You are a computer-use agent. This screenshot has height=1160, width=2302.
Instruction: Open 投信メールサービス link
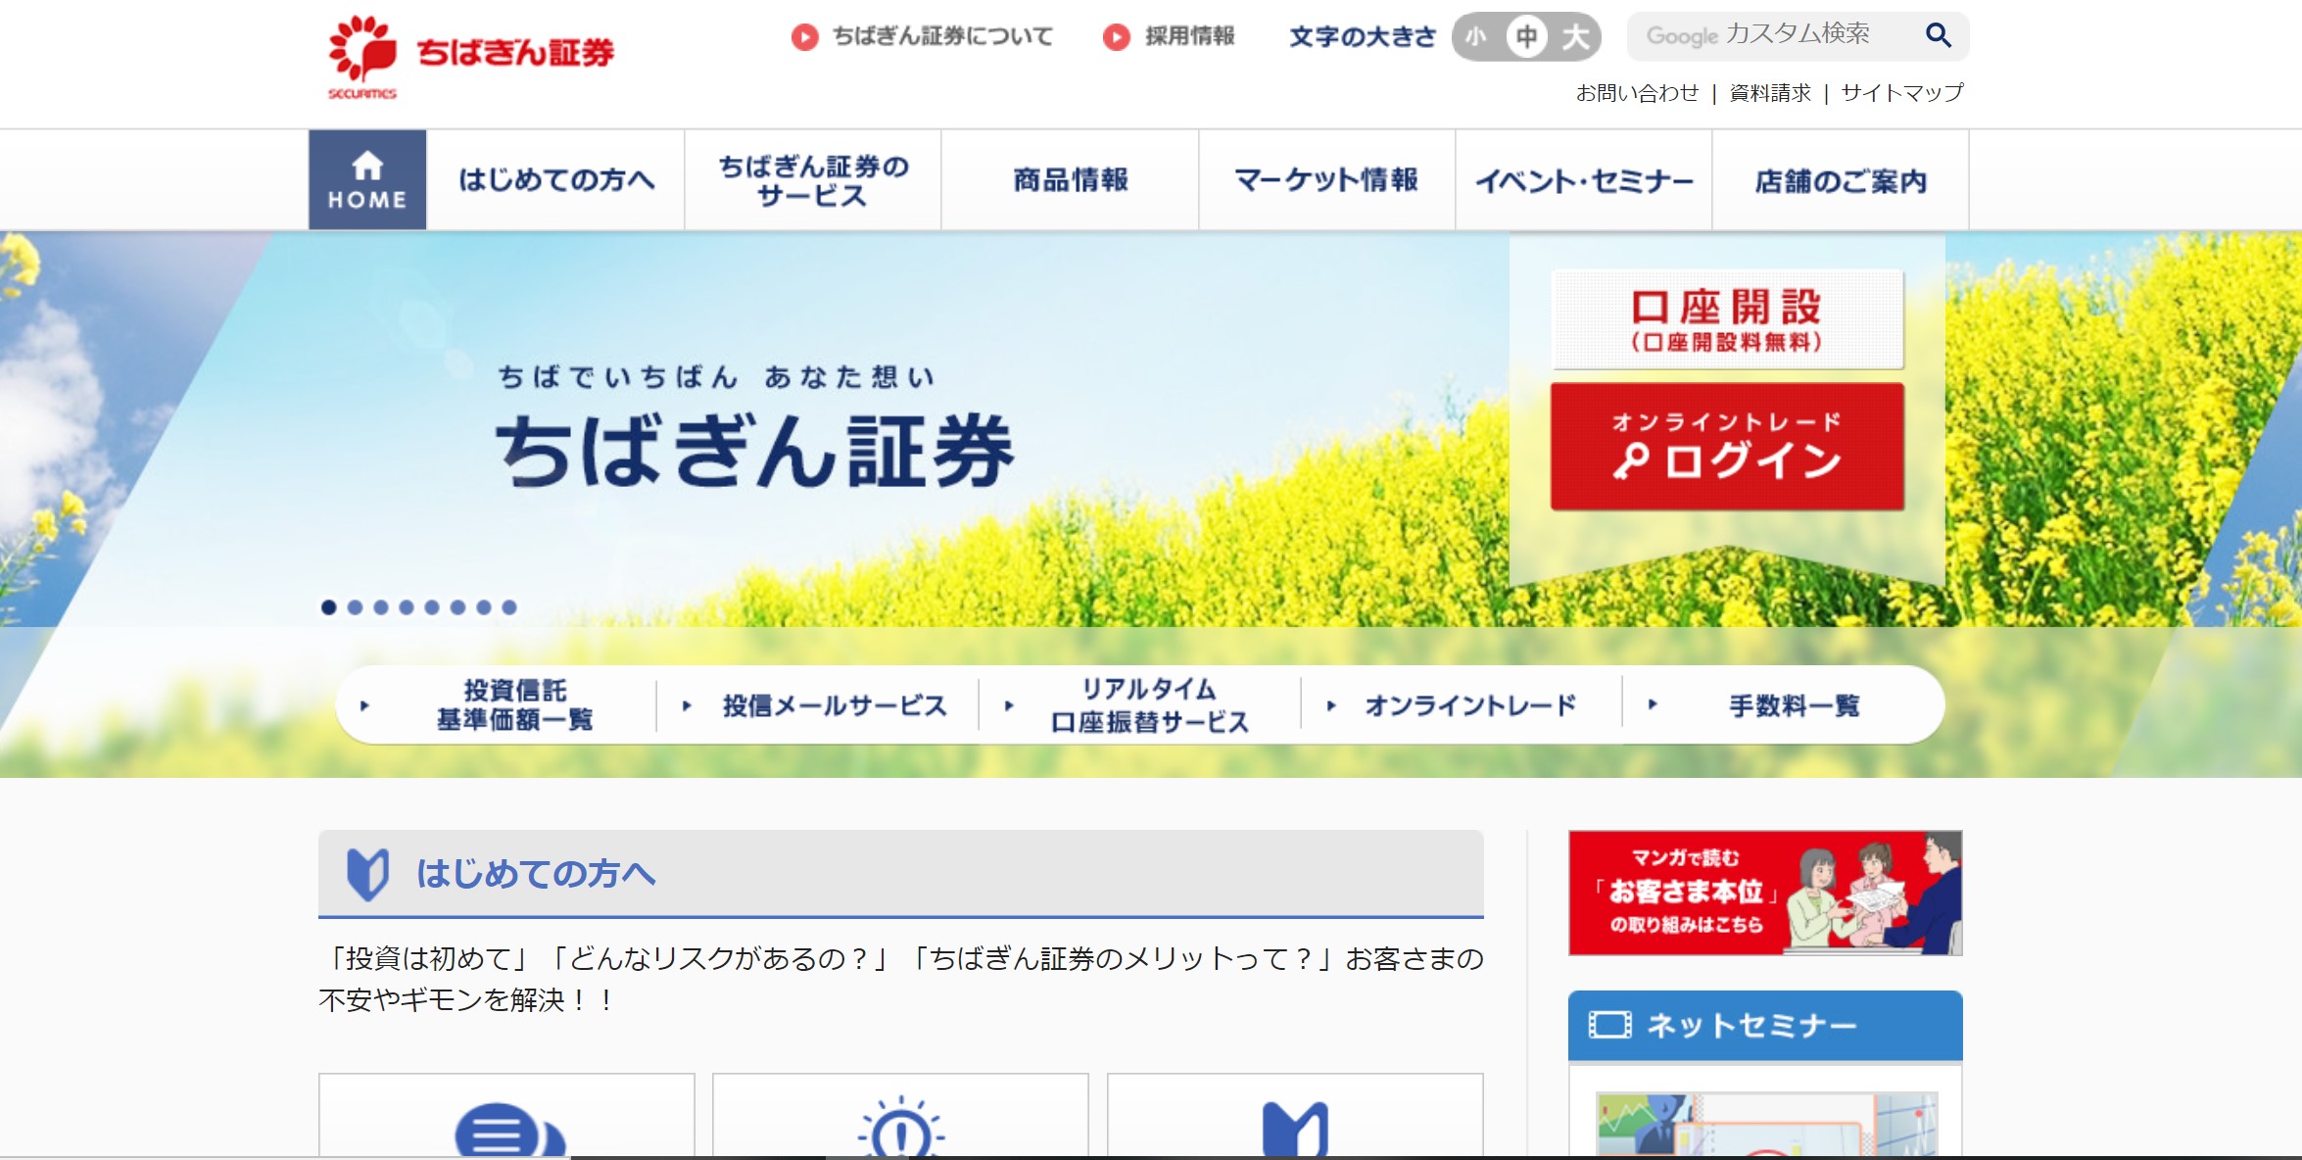(835, 705)
